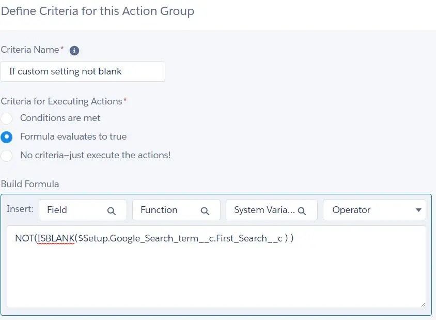The height and width of the screenshot is (320, 436).
Task: Select Formula evaluates to true
Action: pos(7,136)
